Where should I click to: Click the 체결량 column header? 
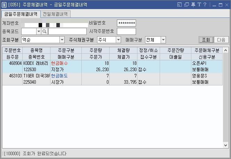(123, 51)
